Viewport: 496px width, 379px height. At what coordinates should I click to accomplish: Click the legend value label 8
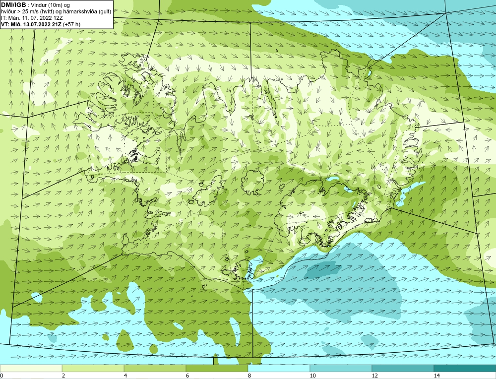(249, 376)
